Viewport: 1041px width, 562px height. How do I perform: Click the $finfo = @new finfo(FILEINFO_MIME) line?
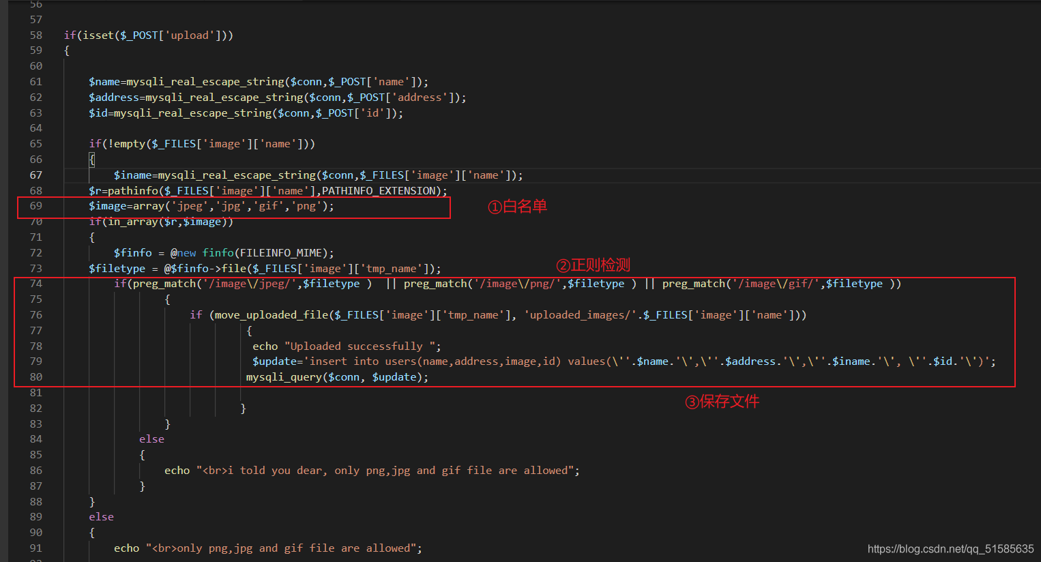(224, 253)
